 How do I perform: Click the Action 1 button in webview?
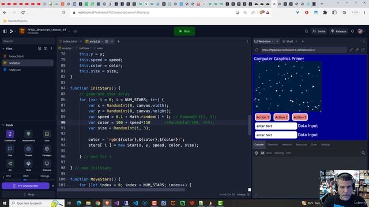tap(263, 117)
